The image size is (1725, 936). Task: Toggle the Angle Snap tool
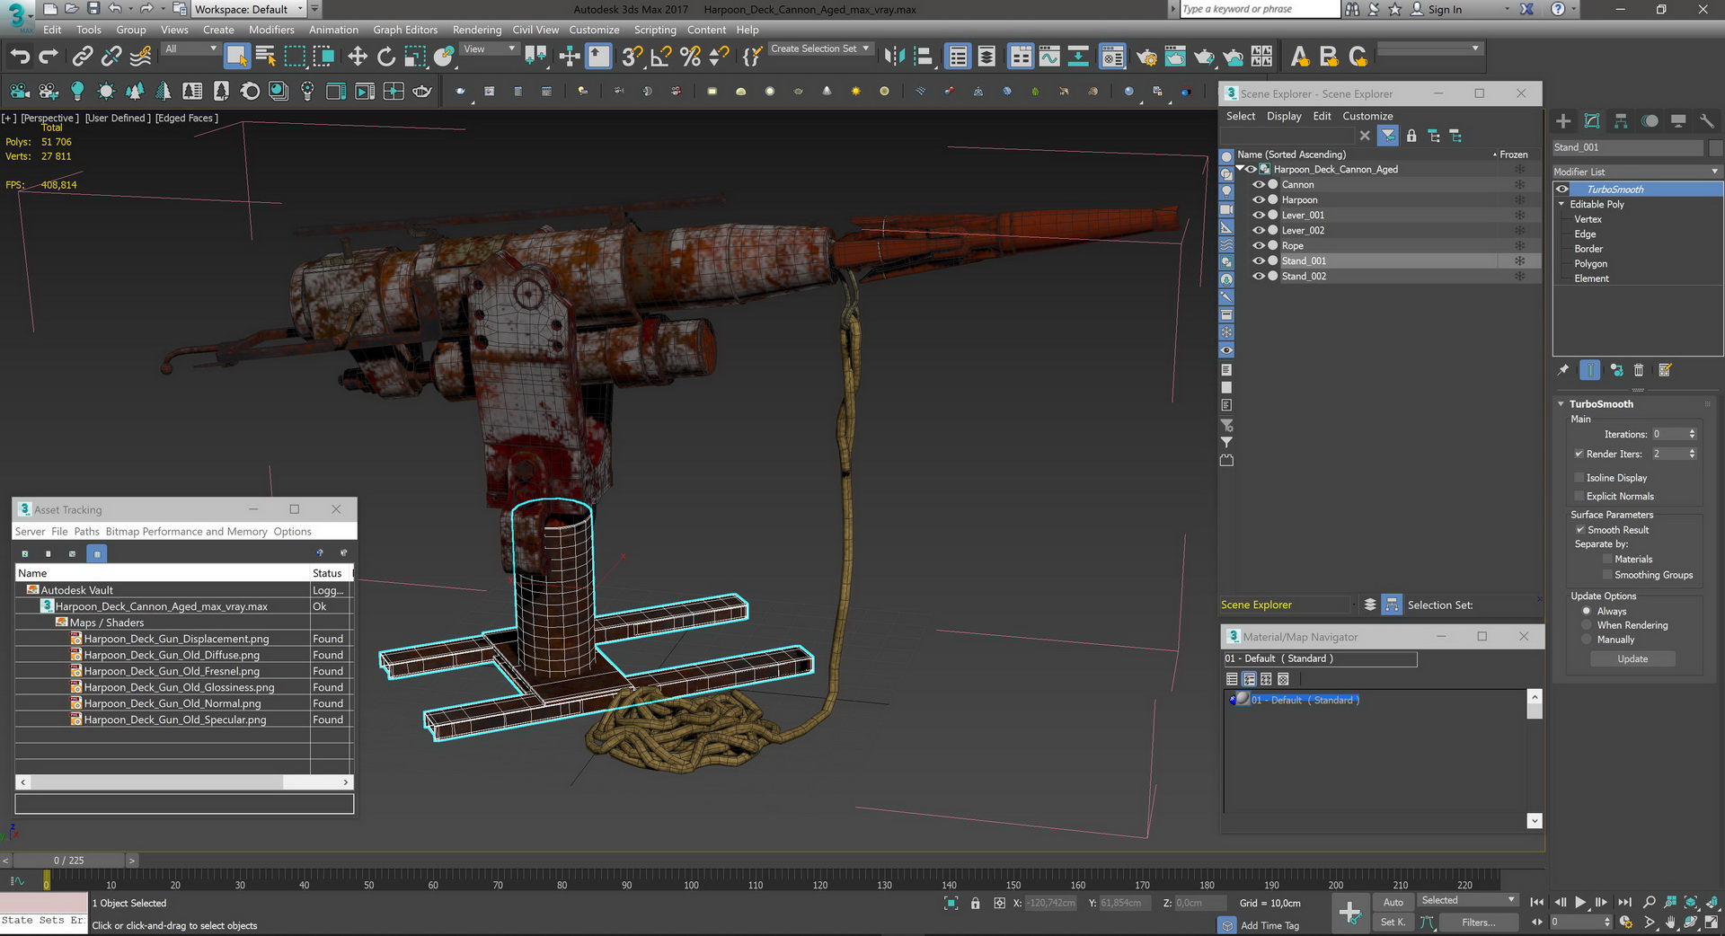coord(660,57)
